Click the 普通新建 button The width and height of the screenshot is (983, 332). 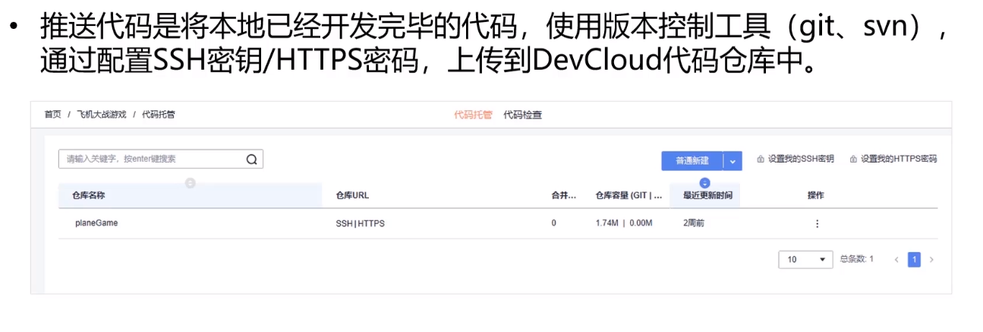pos(692,161)
